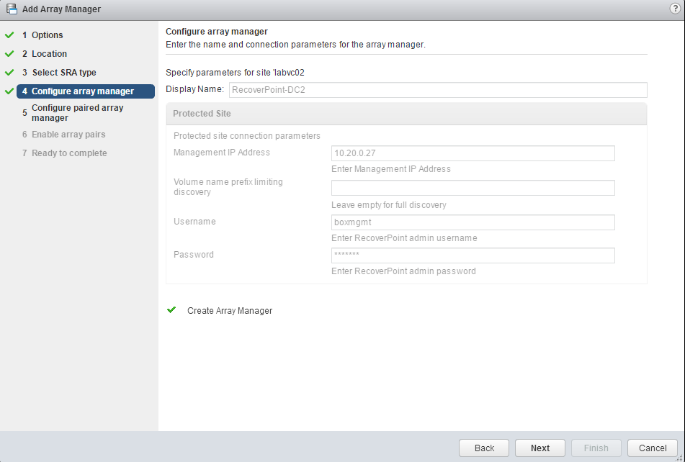Focus the Username input field
Image resolution: width=685 pixels, height=462 pixels.
click(473, 222)
